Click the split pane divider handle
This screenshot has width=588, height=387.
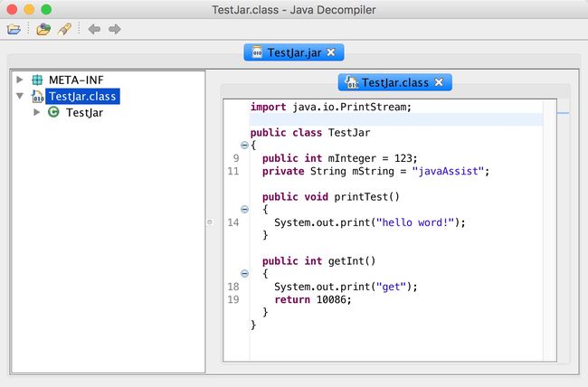[x=210, y=221]
